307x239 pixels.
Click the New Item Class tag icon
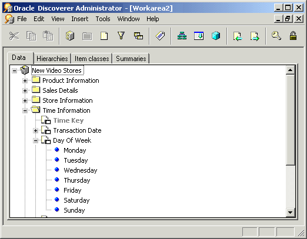160,36
